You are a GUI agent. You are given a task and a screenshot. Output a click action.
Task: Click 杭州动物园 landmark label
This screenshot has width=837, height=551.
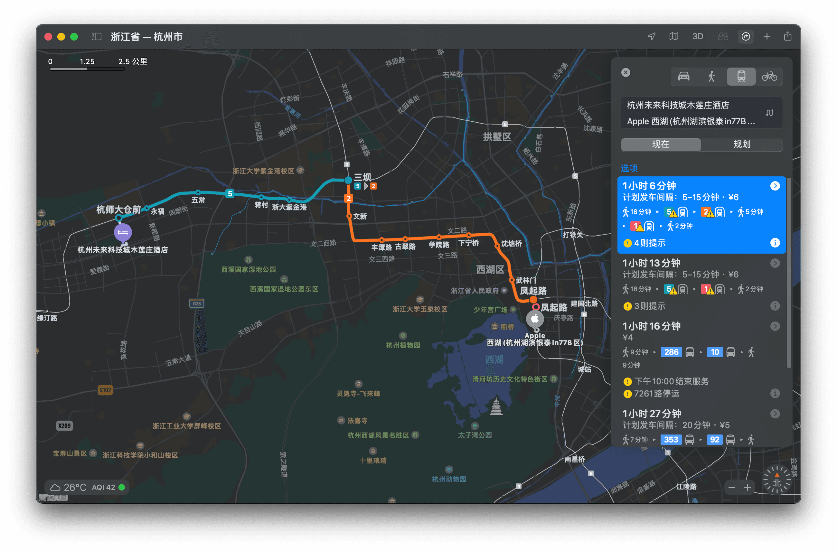449,479
